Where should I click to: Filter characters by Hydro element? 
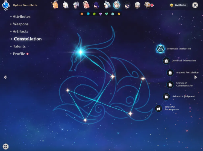click(x=88, y=14)
